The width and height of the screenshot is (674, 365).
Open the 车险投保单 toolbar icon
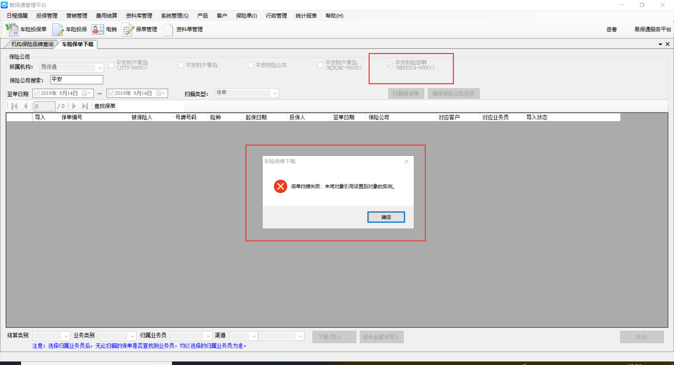coord(12,29)
